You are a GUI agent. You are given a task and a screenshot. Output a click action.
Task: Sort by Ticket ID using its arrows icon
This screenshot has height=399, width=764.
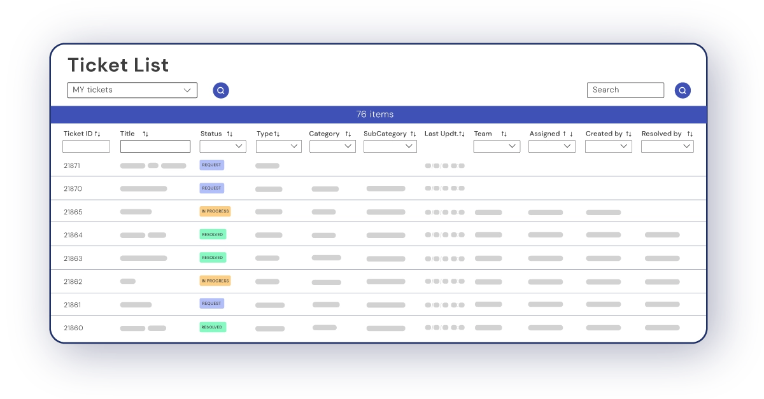pos(97,134)
